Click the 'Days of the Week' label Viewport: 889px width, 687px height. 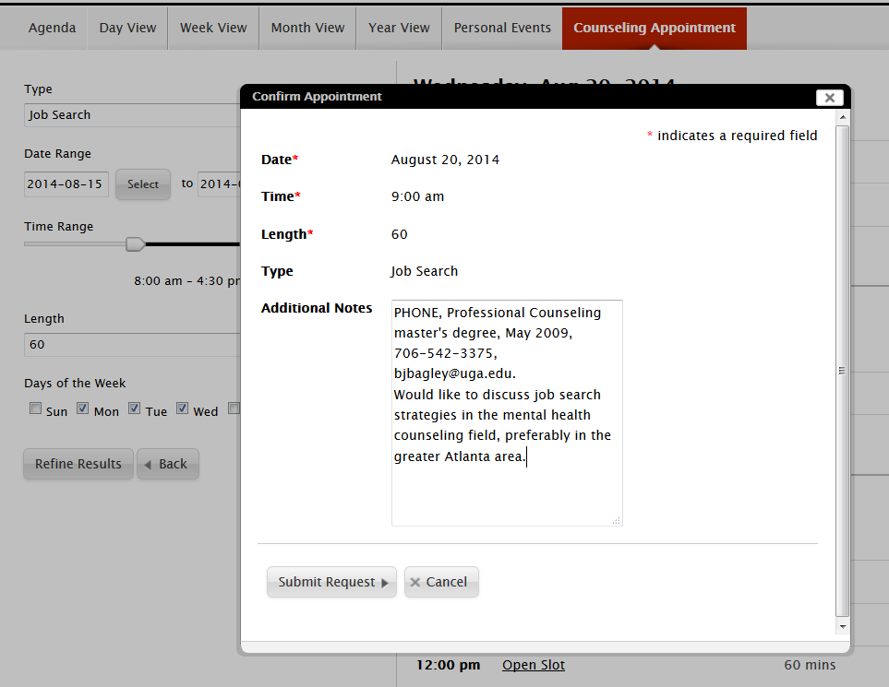[x=75, y=384]
